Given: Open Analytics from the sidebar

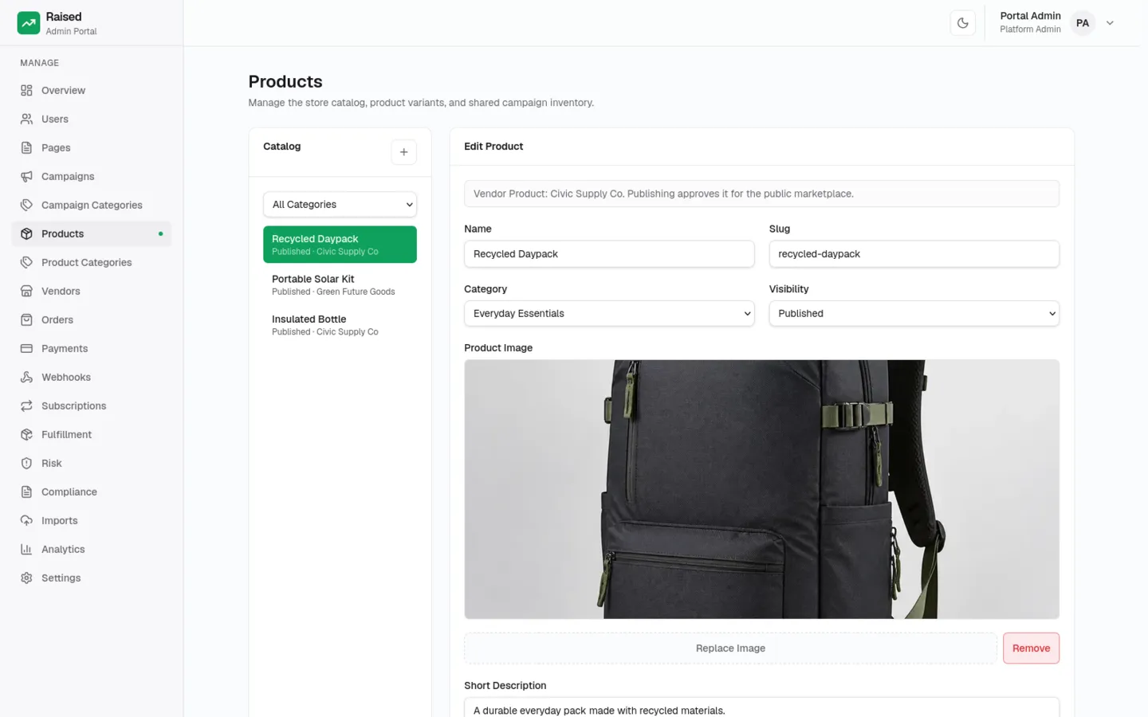Looking at the screenshot, I should [x=92, y=549].
